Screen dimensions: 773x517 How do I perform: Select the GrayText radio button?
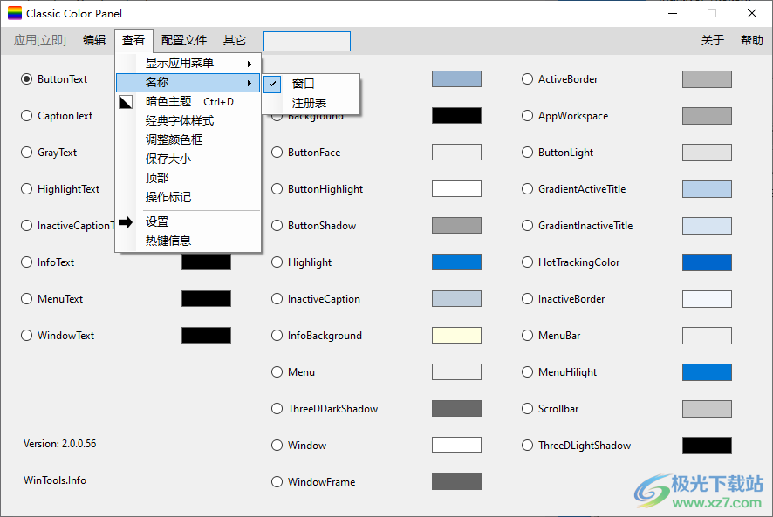coord(26,153)
